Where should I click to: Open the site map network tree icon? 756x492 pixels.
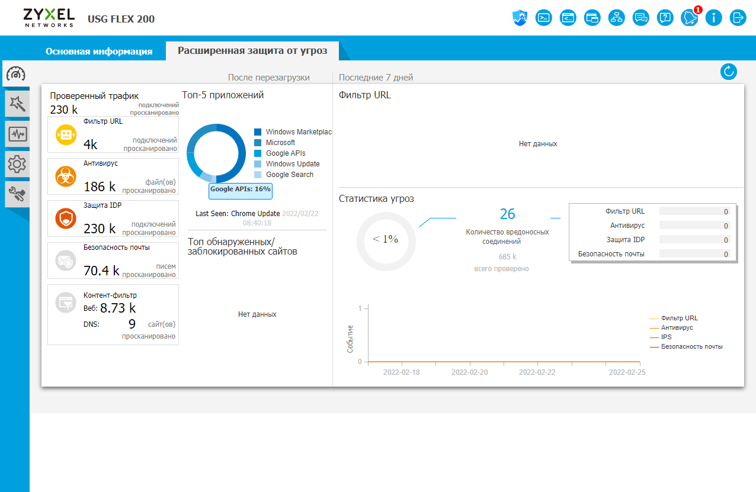point(617,18)
